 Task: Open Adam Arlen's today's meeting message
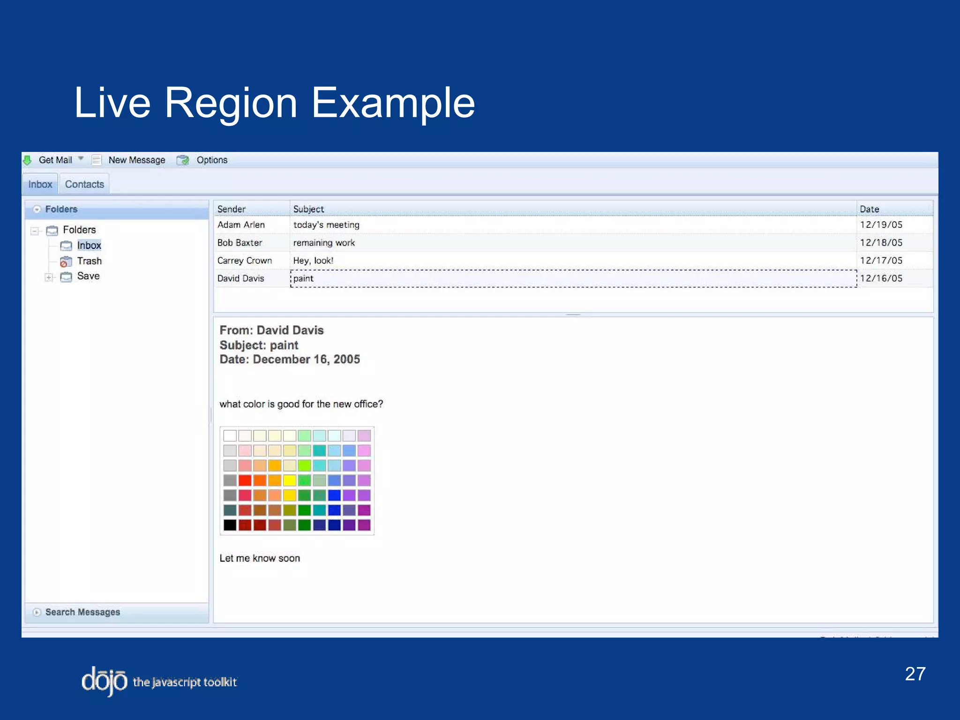click(x=326, y=225)
